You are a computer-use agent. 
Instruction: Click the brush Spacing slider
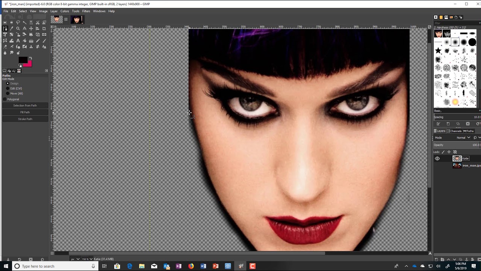[457, 117]
